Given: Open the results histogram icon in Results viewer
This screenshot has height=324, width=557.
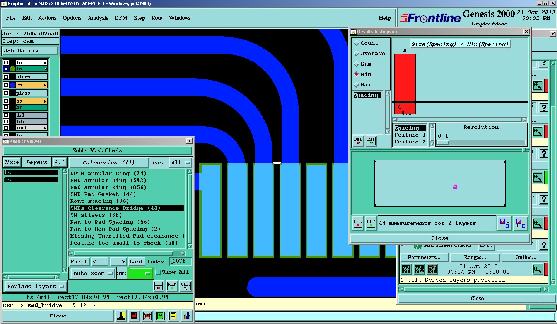Looking at the screenshot, I should pos(187,316).
